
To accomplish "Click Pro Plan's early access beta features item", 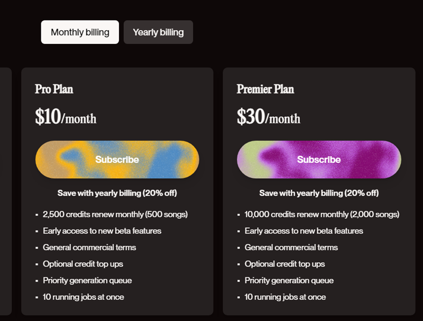I will [102, 231].
